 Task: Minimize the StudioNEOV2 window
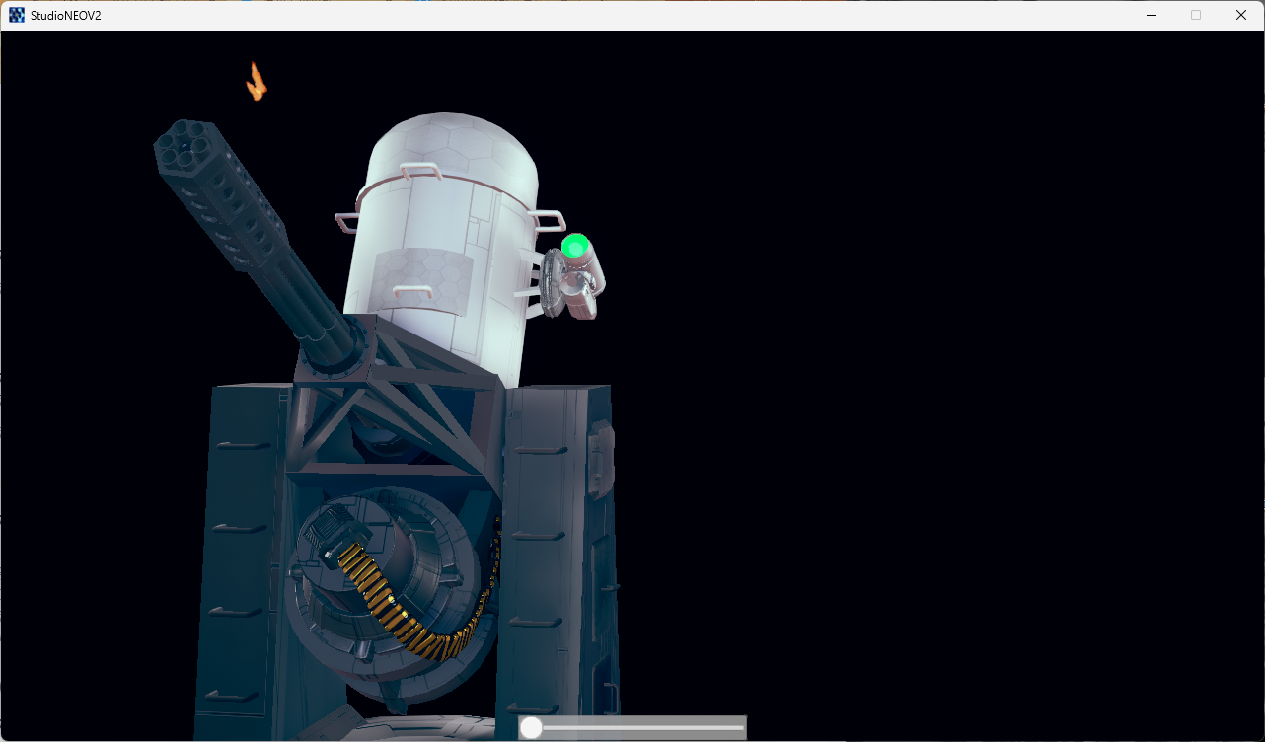pos(1151,15)
